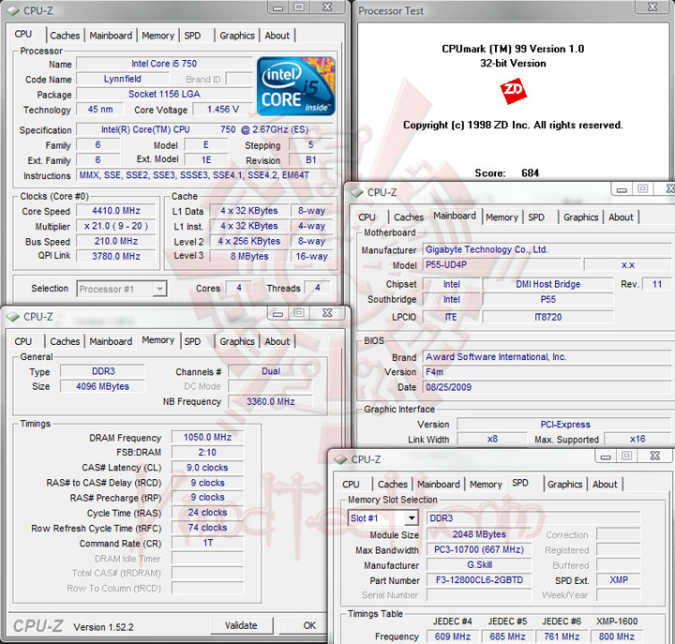Viewport: 675px width, 644px height.
Task: Click XMP-1600 frequency value 800 MHz
Action: pos(617,637)
